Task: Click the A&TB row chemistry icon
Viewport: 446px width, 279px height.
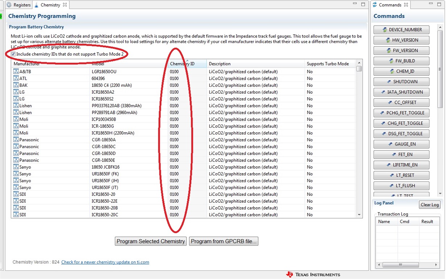Action: (x=16, y=72)
